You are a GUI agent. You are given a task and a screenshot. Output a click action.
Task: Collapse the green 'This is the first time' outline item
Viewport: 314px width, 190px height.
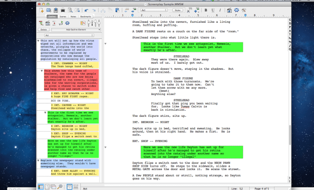pos(45,113)
